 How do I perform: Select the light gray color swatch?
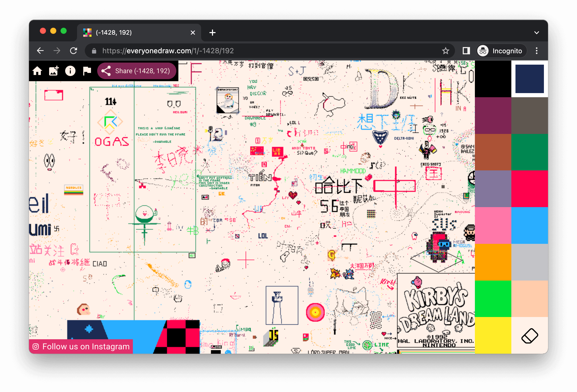(530, 262)
